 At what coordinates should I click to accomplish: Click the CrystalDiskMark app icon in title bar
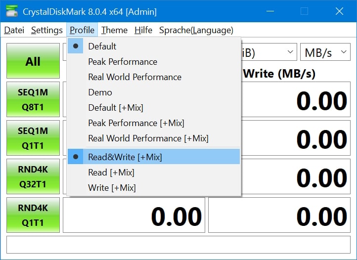12,11
